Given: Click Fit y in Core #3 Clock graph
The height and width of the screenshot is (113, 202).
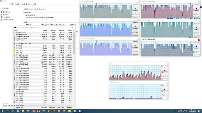Looking at the screenshot, I should pyautogui.click(x=194, y=33).
